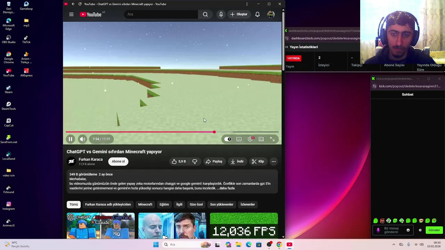Open the three-dot more actions menu below video
Screen dimensions: 445x250
274,161
